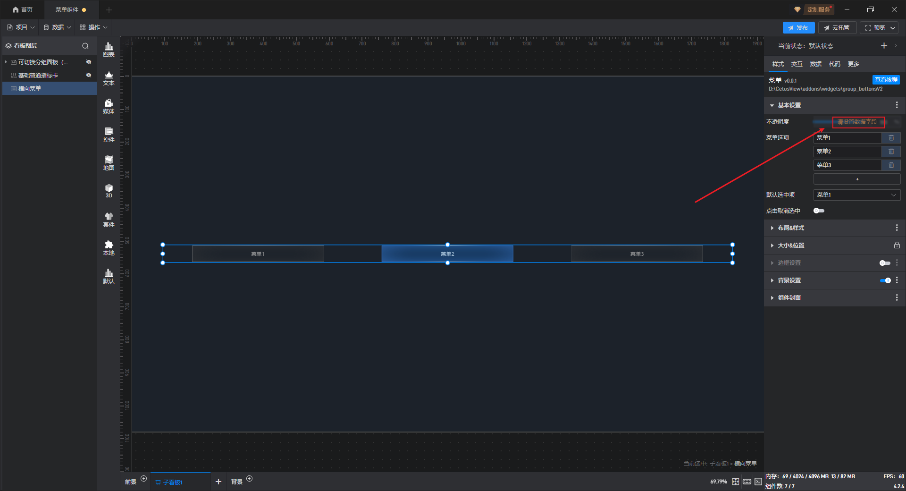906x491 pixels.
Task: Delete the 菜单3 option with trash icon
Action: [891, 165]
